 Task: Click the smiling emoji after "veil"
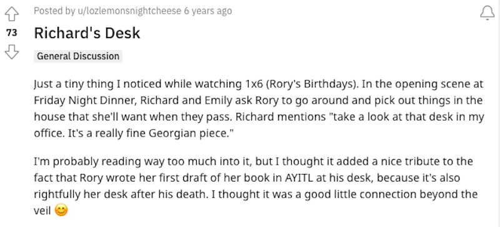click(61, 210)
